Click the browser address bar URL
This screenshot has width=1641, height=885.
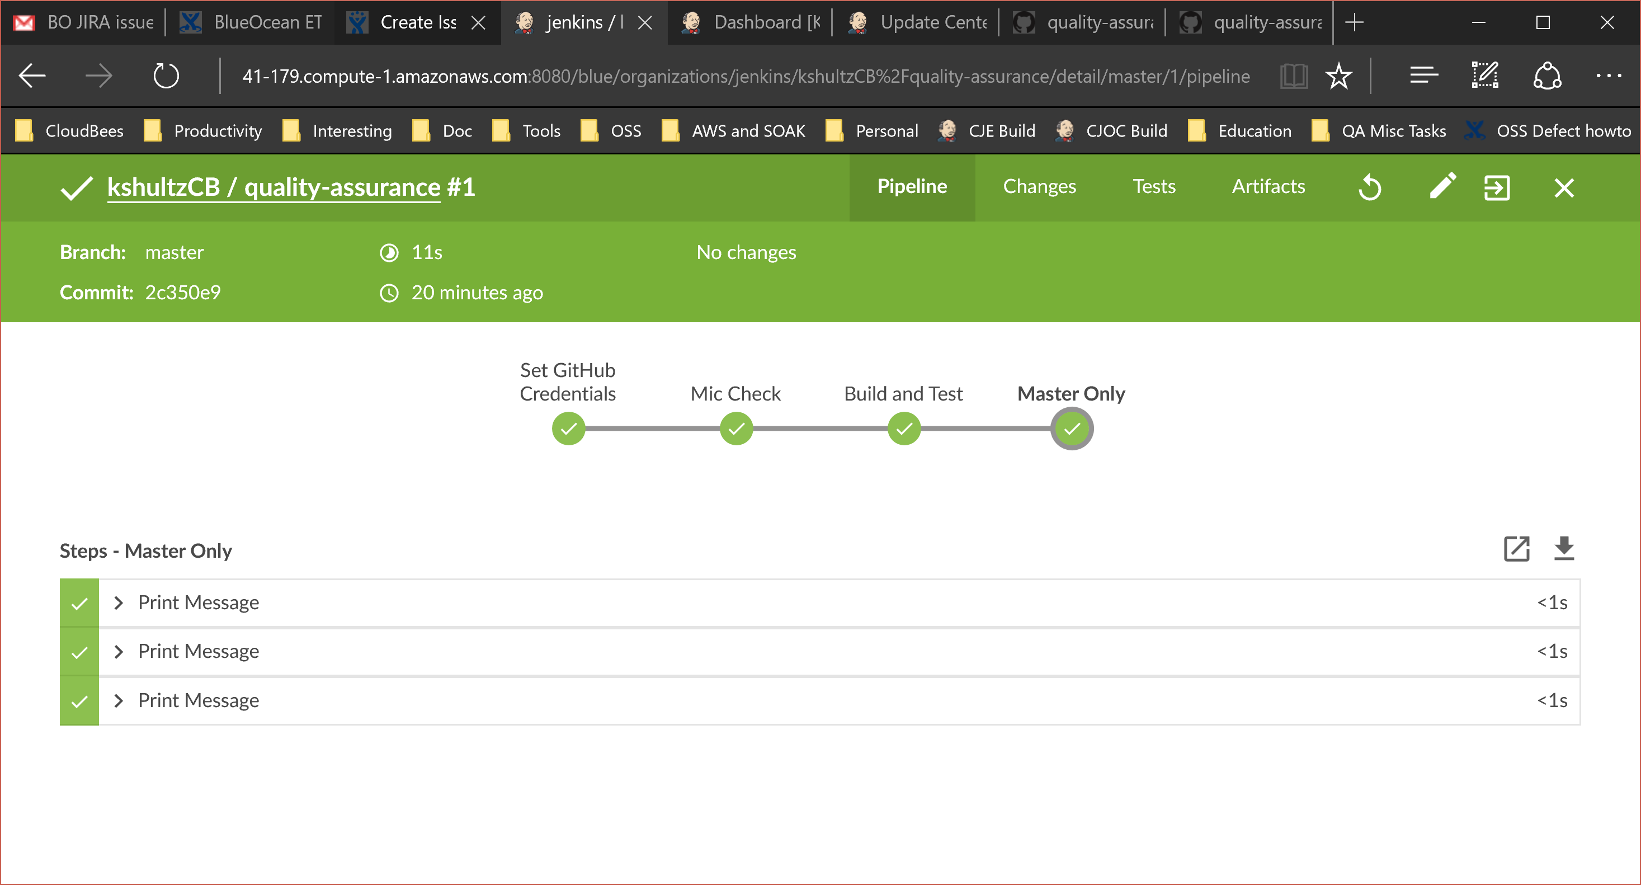746,77
